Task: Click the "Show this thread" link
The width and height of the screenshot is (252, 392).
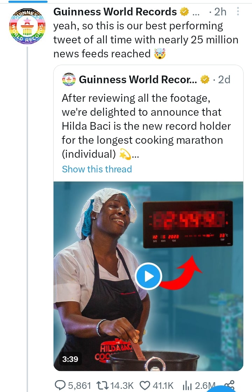Action: [97, 169]
